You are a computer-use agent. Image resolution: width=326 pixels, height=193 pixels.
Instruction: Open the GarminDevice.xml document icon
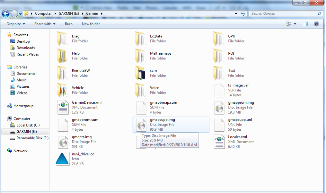[x=62, y=107]
